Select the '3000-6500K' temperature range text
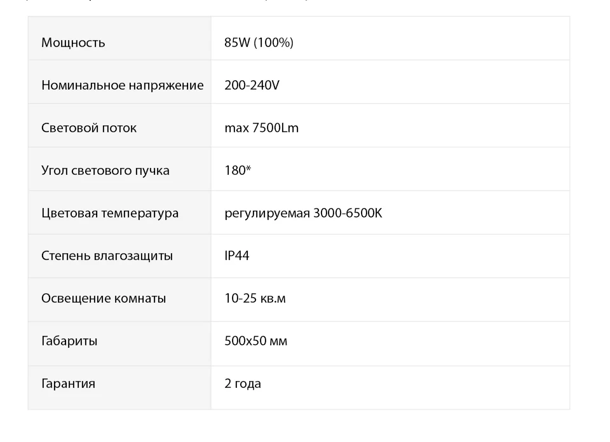This screenshot has height=442, width=610. [348, 213]
